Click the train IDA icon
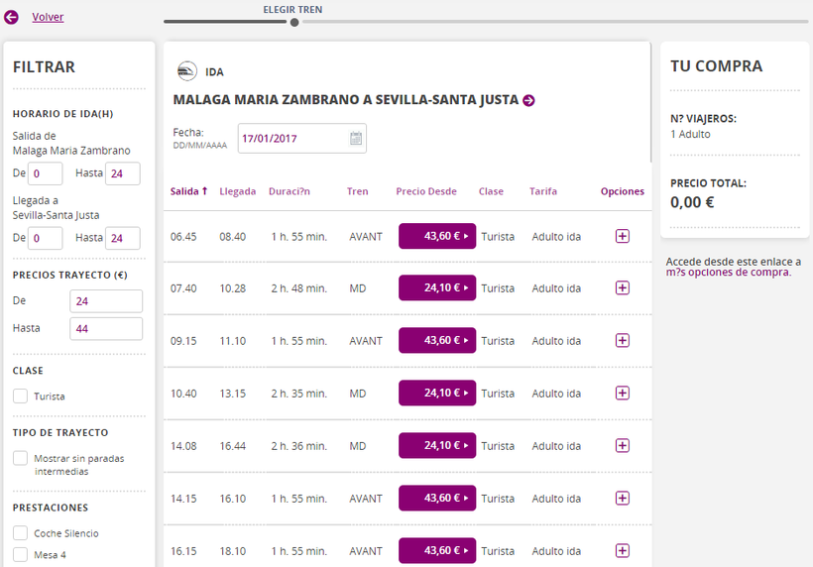 point(186,71)
